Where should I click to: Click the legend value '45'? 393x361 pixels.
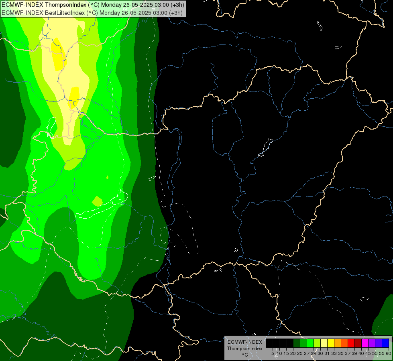click(368, 353)
